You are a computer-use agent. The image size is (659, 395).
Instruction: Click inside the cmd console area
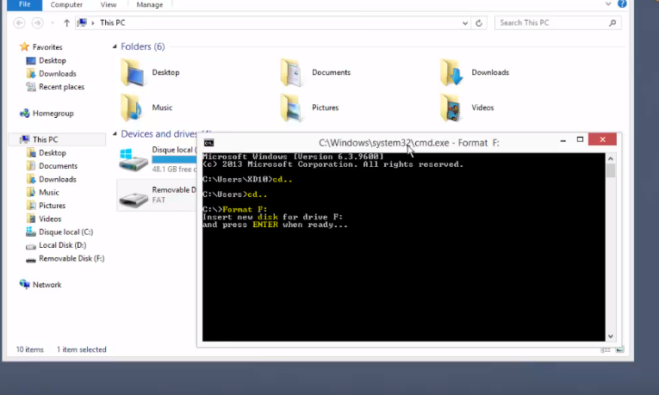403,247
